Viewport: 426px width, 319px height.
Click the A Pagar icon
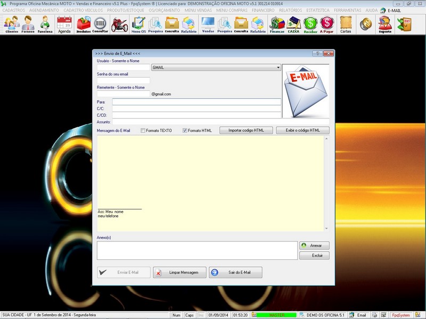point(326,24)
